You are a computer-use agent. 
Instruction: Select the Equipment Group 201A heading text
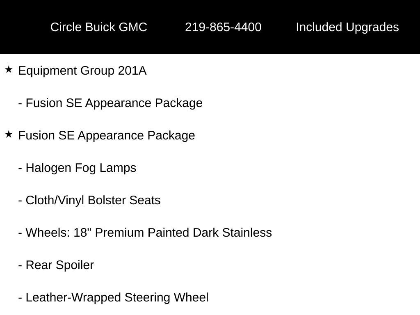tap(82, 71)
